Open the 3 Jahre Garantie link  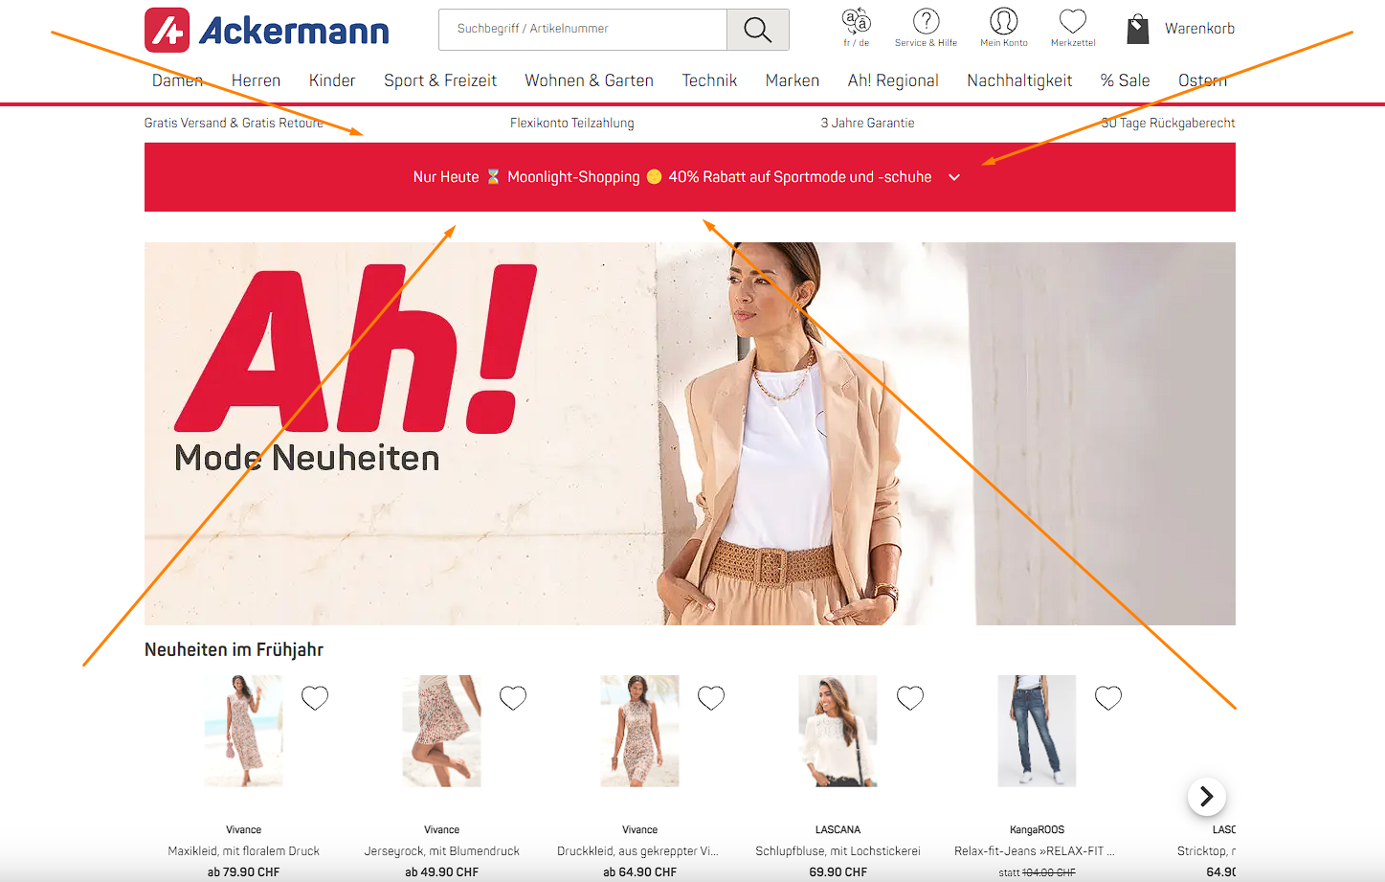click(867, 123)
